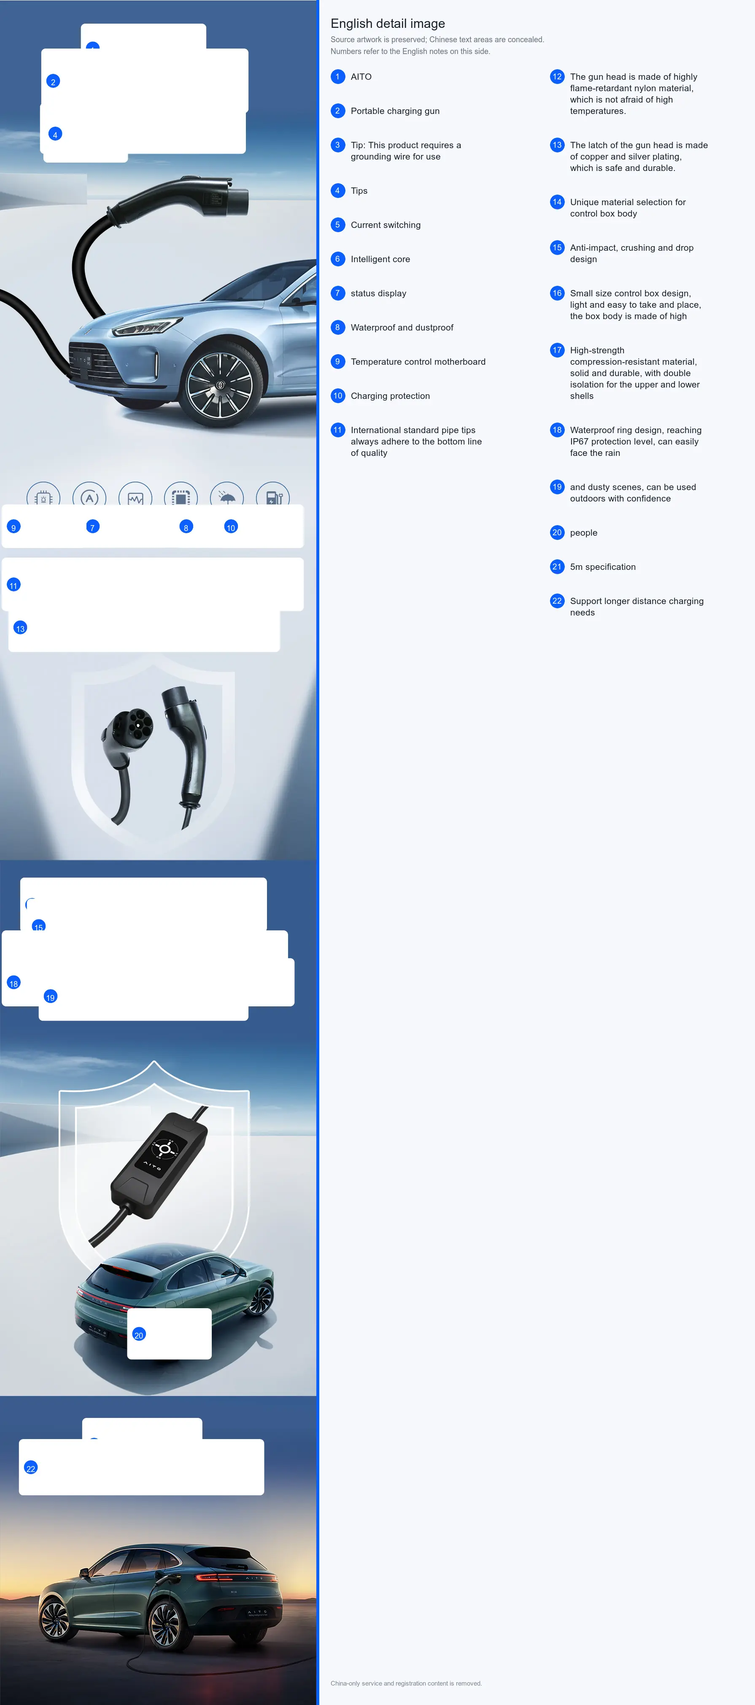This screenshot has height=1705, width=755.
Task: Click the '5m specification' note
Action: point(603,567)
